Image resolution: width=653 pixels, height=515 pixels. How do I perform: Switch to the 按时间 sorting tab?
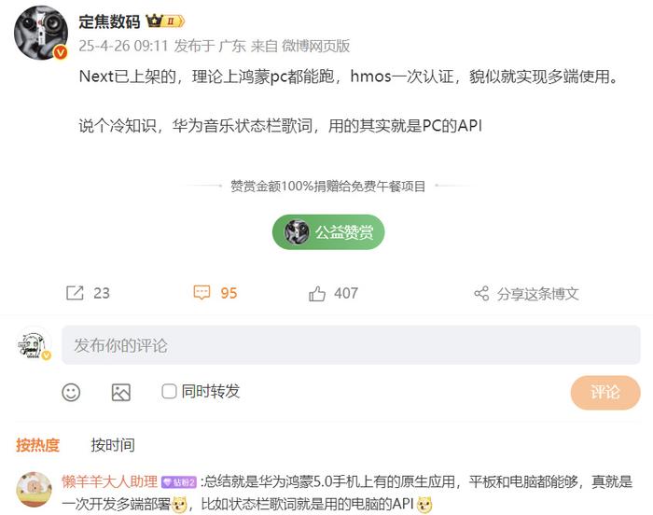[113, 445]
